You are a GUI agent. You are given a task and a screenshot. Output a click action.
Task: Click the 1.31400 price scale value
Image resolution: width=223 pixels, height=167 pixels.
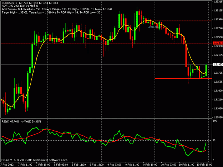coord(218,91)
